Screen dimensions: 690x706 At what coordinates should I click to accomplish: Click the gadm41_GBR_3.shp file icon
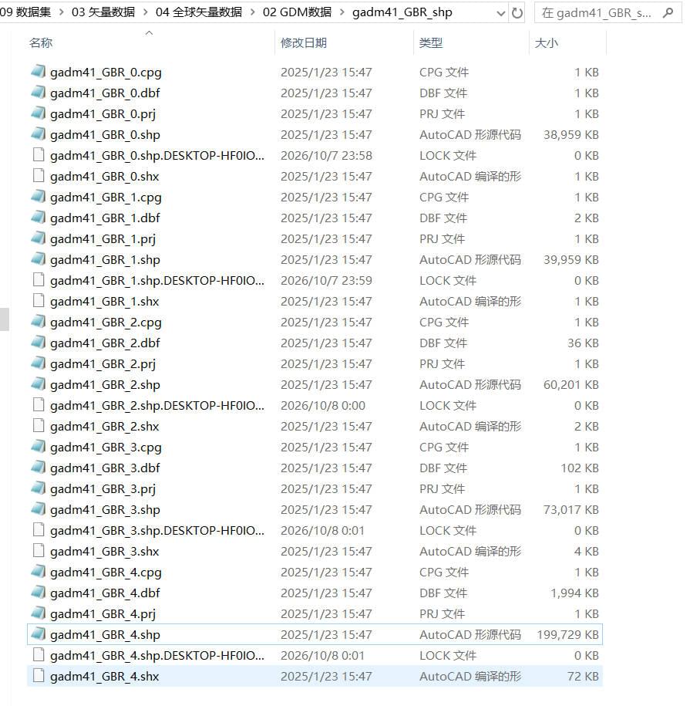[39, 509]
